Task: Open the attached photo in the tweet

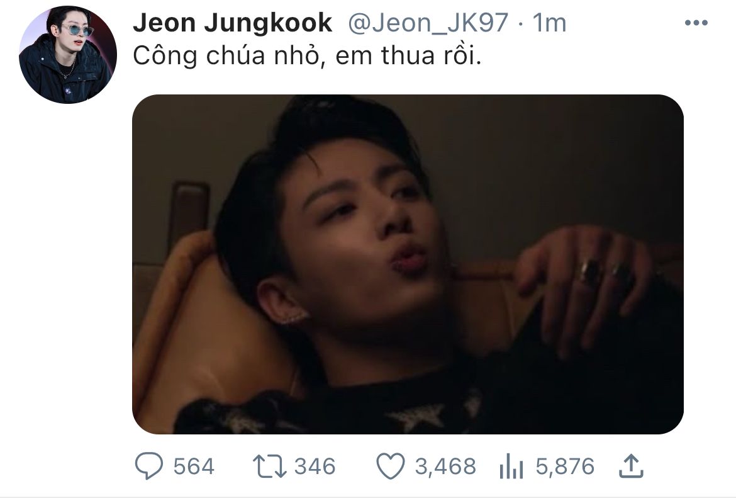Action: (408, 264)
